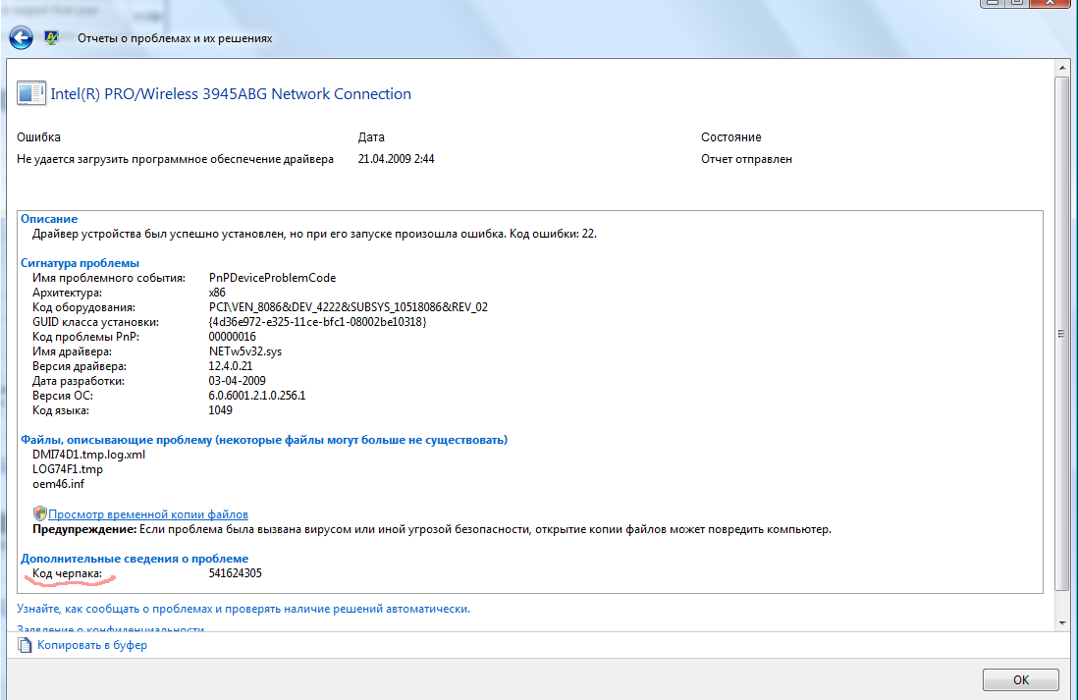
Task: Click the hardware ID PCI\VEN_8086&DEV_4222 value
Action: click(349, 307)
